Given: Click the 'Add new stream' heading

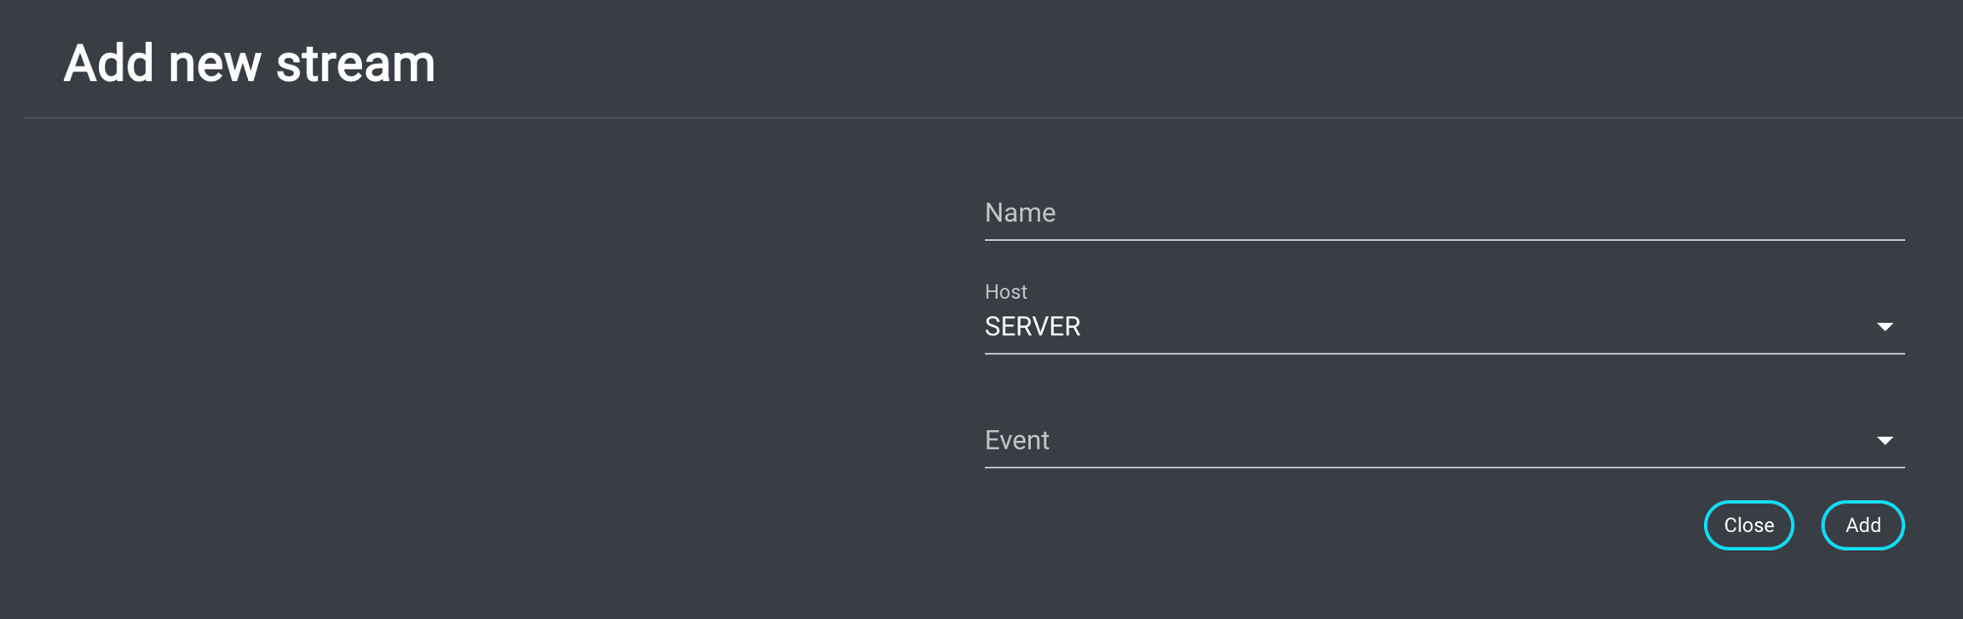Looking at the screenshot, I should click(x=249, y=64).
